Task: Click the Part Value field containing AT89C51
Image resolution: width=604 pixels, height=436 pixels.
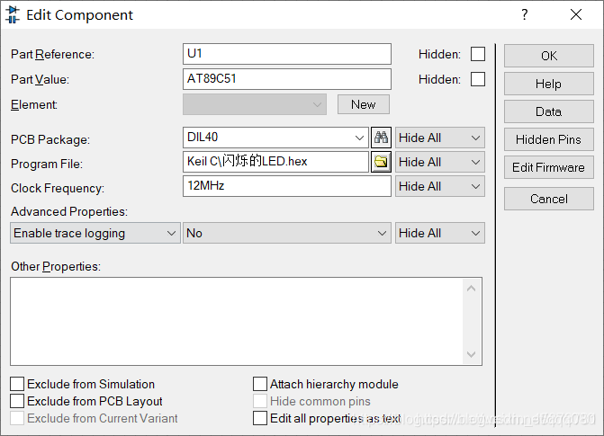Action: pyautogui.click(x=287, y=79)
